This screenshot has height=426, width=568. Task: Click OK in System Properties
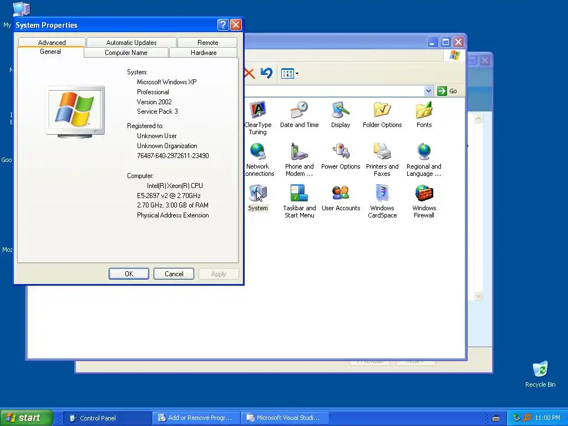(129, 274)
